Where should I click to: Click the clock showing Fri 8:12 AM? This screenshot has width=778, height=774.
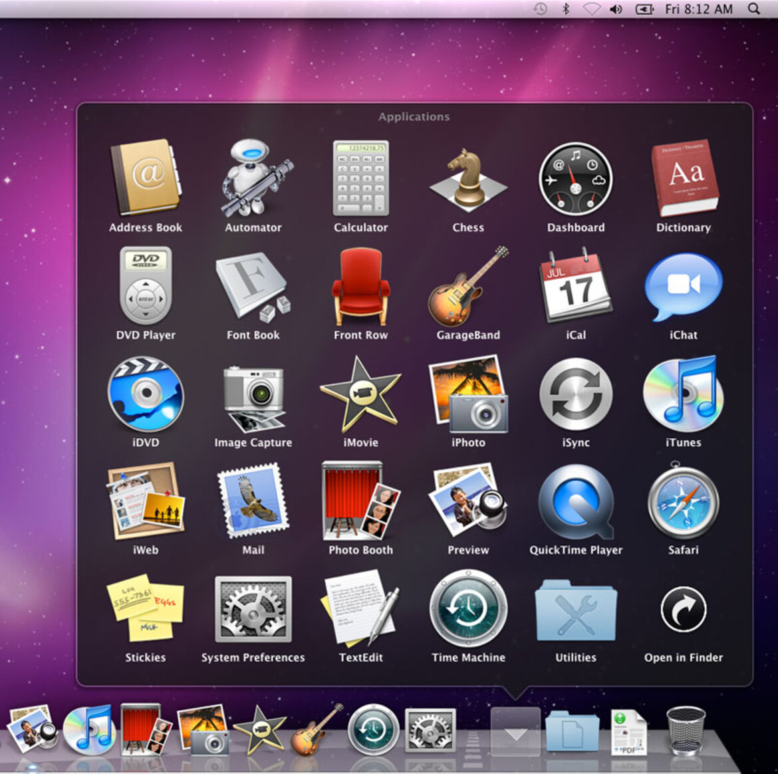699,9
